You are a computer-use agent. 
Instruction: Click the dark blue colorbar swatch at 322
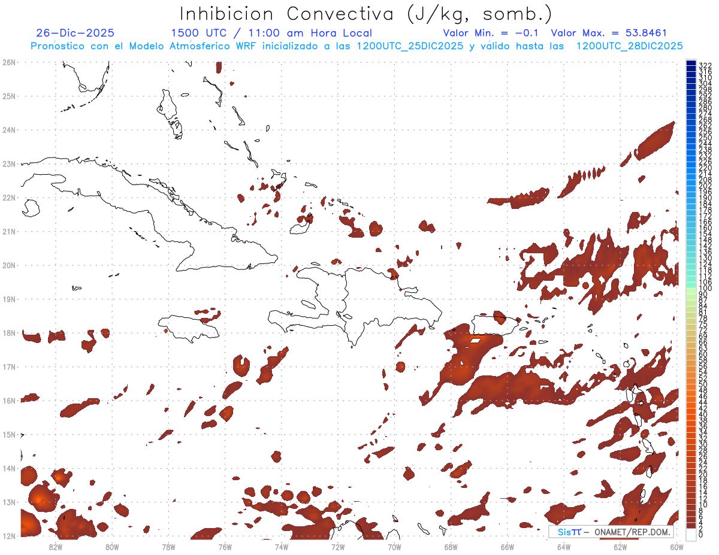tap(691, 63)
